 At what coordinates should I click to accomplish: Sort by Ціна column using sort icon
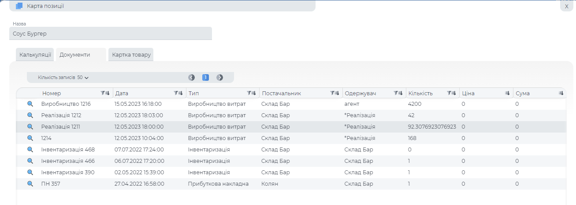click(507, 93)
